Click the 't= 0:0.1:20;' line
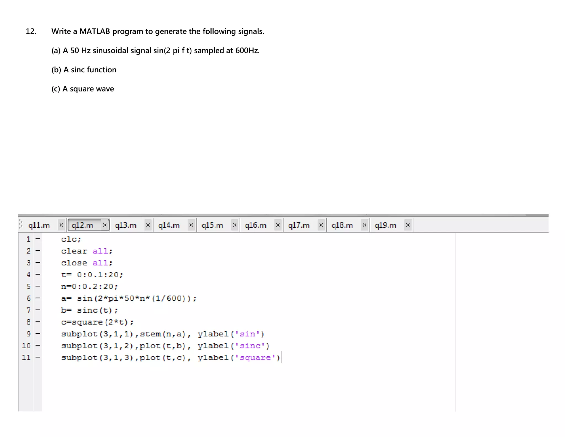This screenshot has width=565, height=437. click(x=92, y=275)
